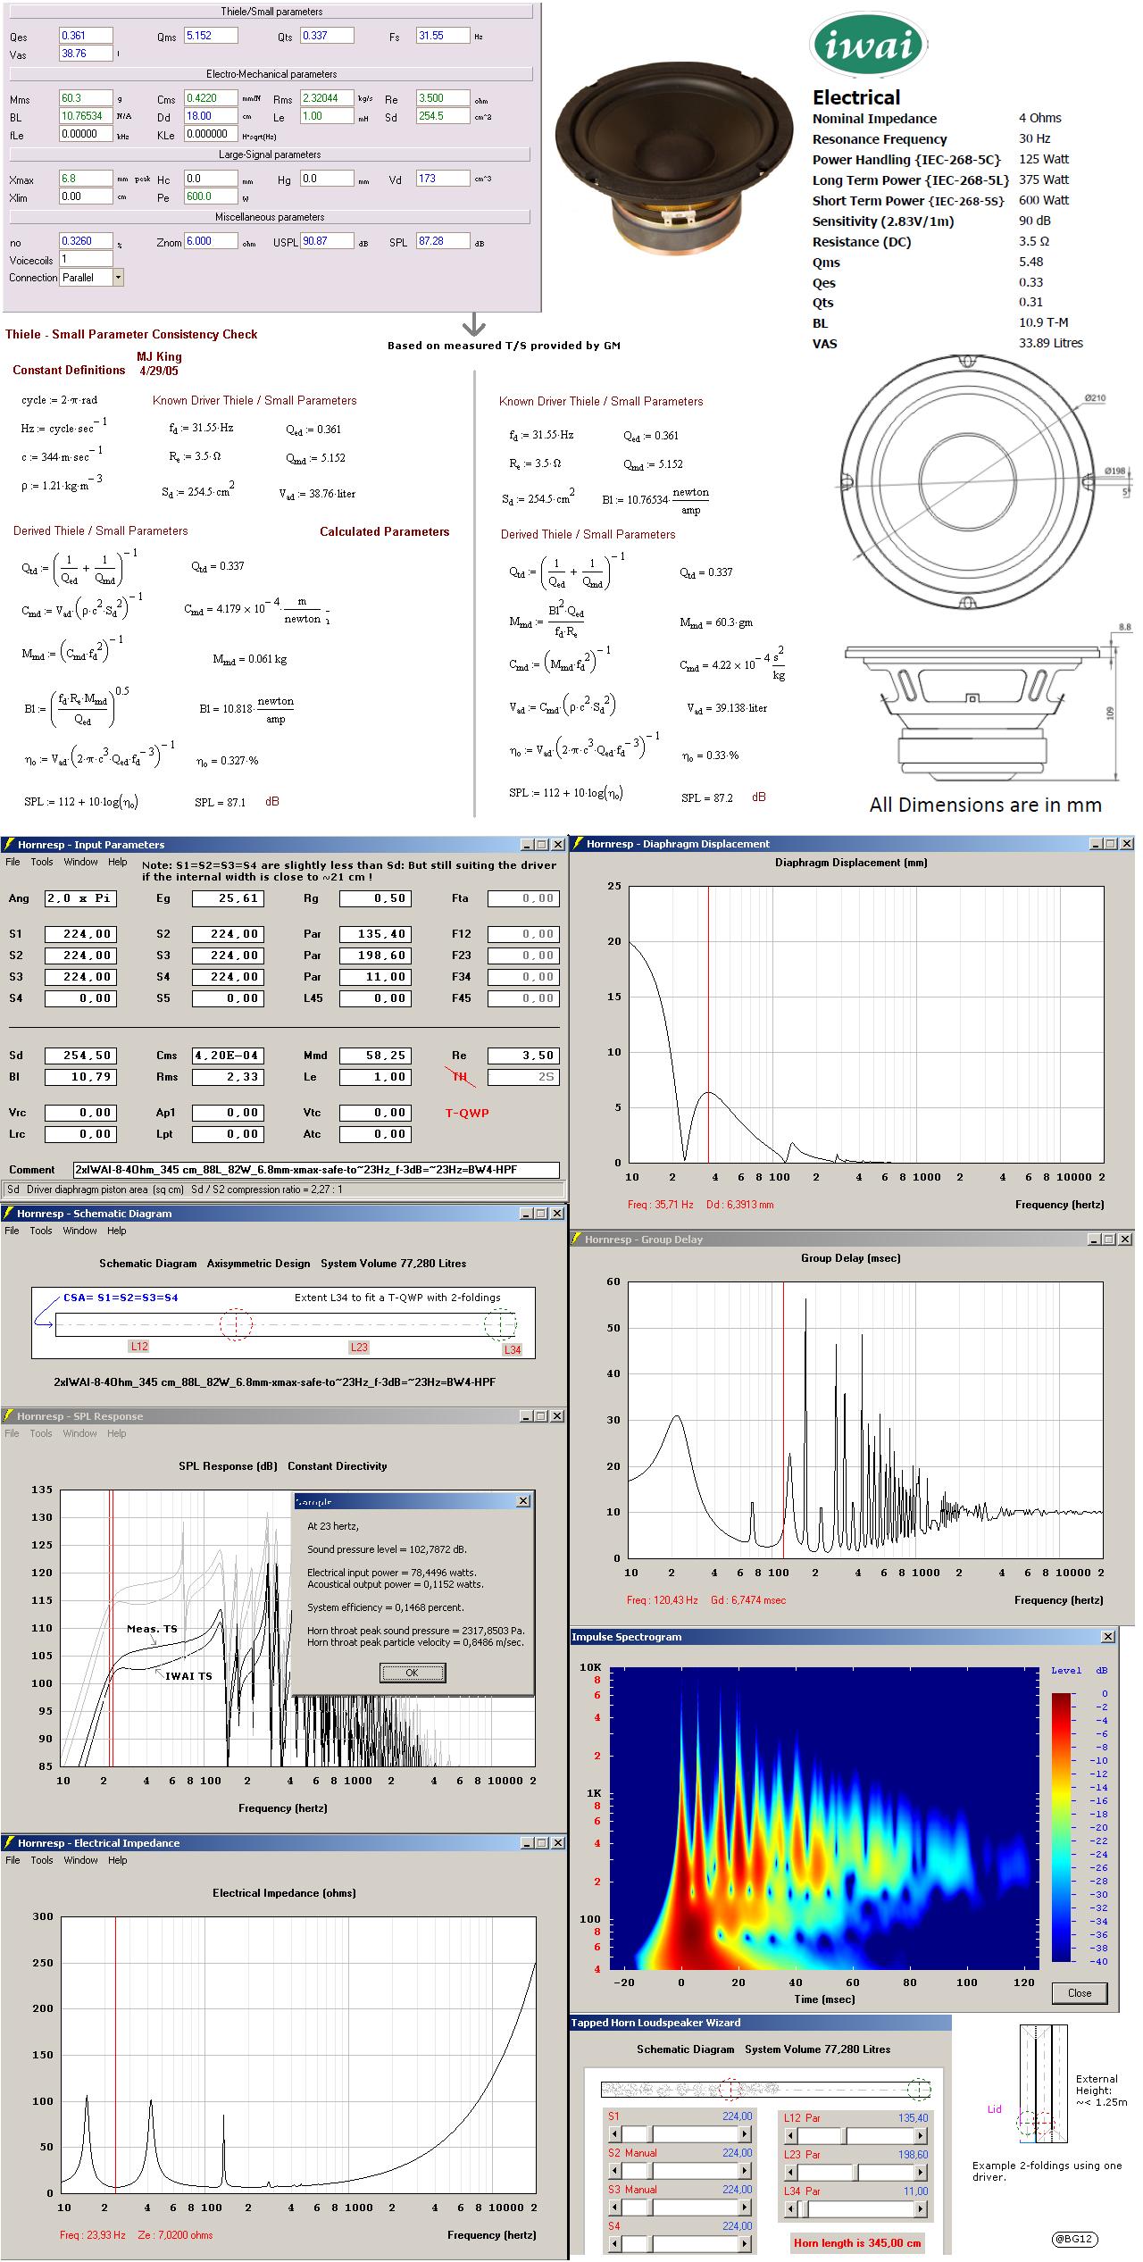Maximize the Group Delay window

coord(1110,1240)
